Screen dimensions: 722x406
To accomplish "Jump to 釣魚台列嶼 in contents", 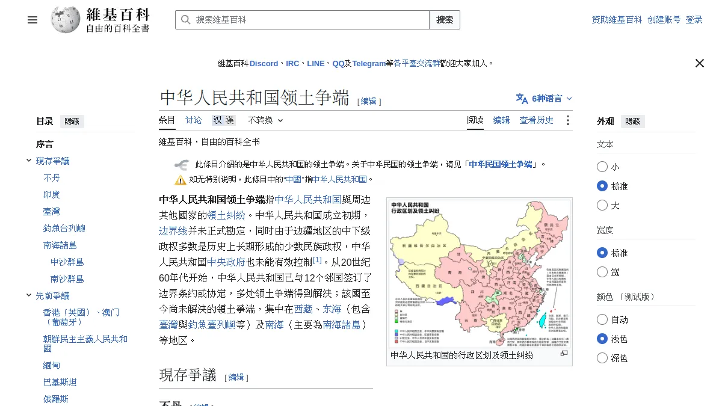I will coord(64,228).
